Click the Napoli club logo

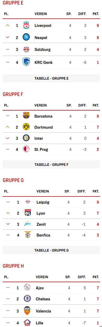click(26, 37)
